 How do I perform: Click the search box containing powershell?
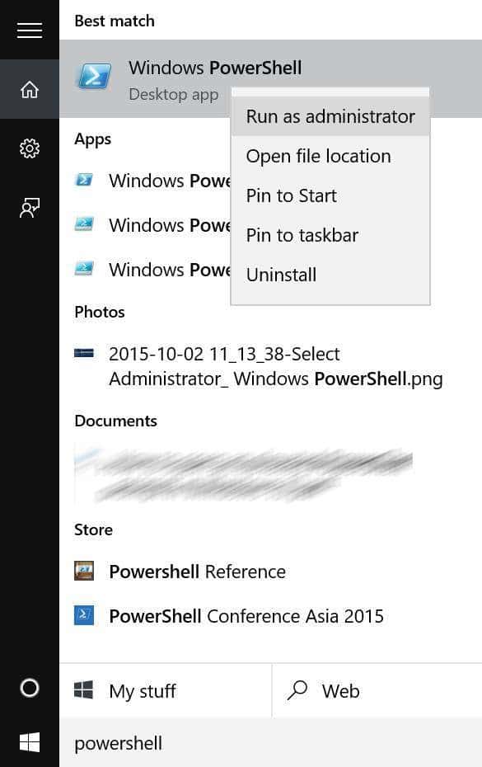pyautogui.click(x=270, y=742)
